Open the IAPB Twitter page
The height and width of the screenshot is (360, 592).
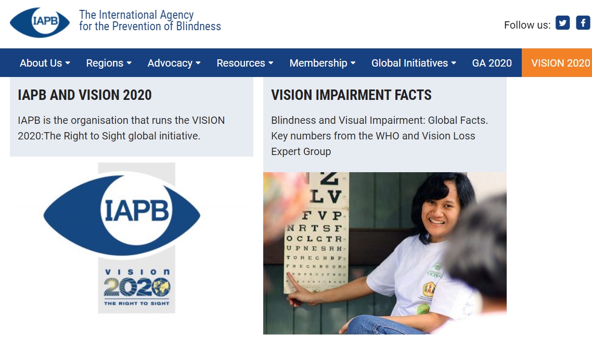pyautogui.click(x=562, y=23)
